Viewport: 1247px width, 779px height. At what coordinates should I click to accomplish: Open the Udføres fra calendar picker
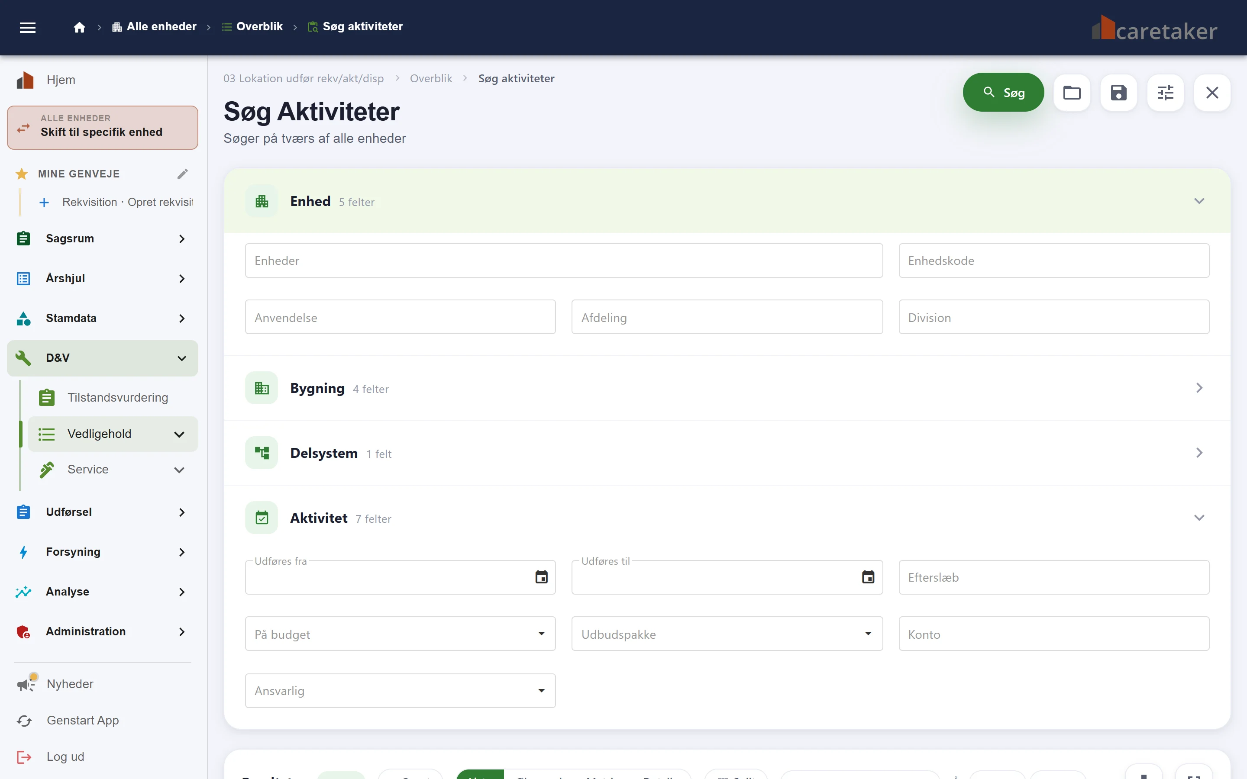(541, 577)
